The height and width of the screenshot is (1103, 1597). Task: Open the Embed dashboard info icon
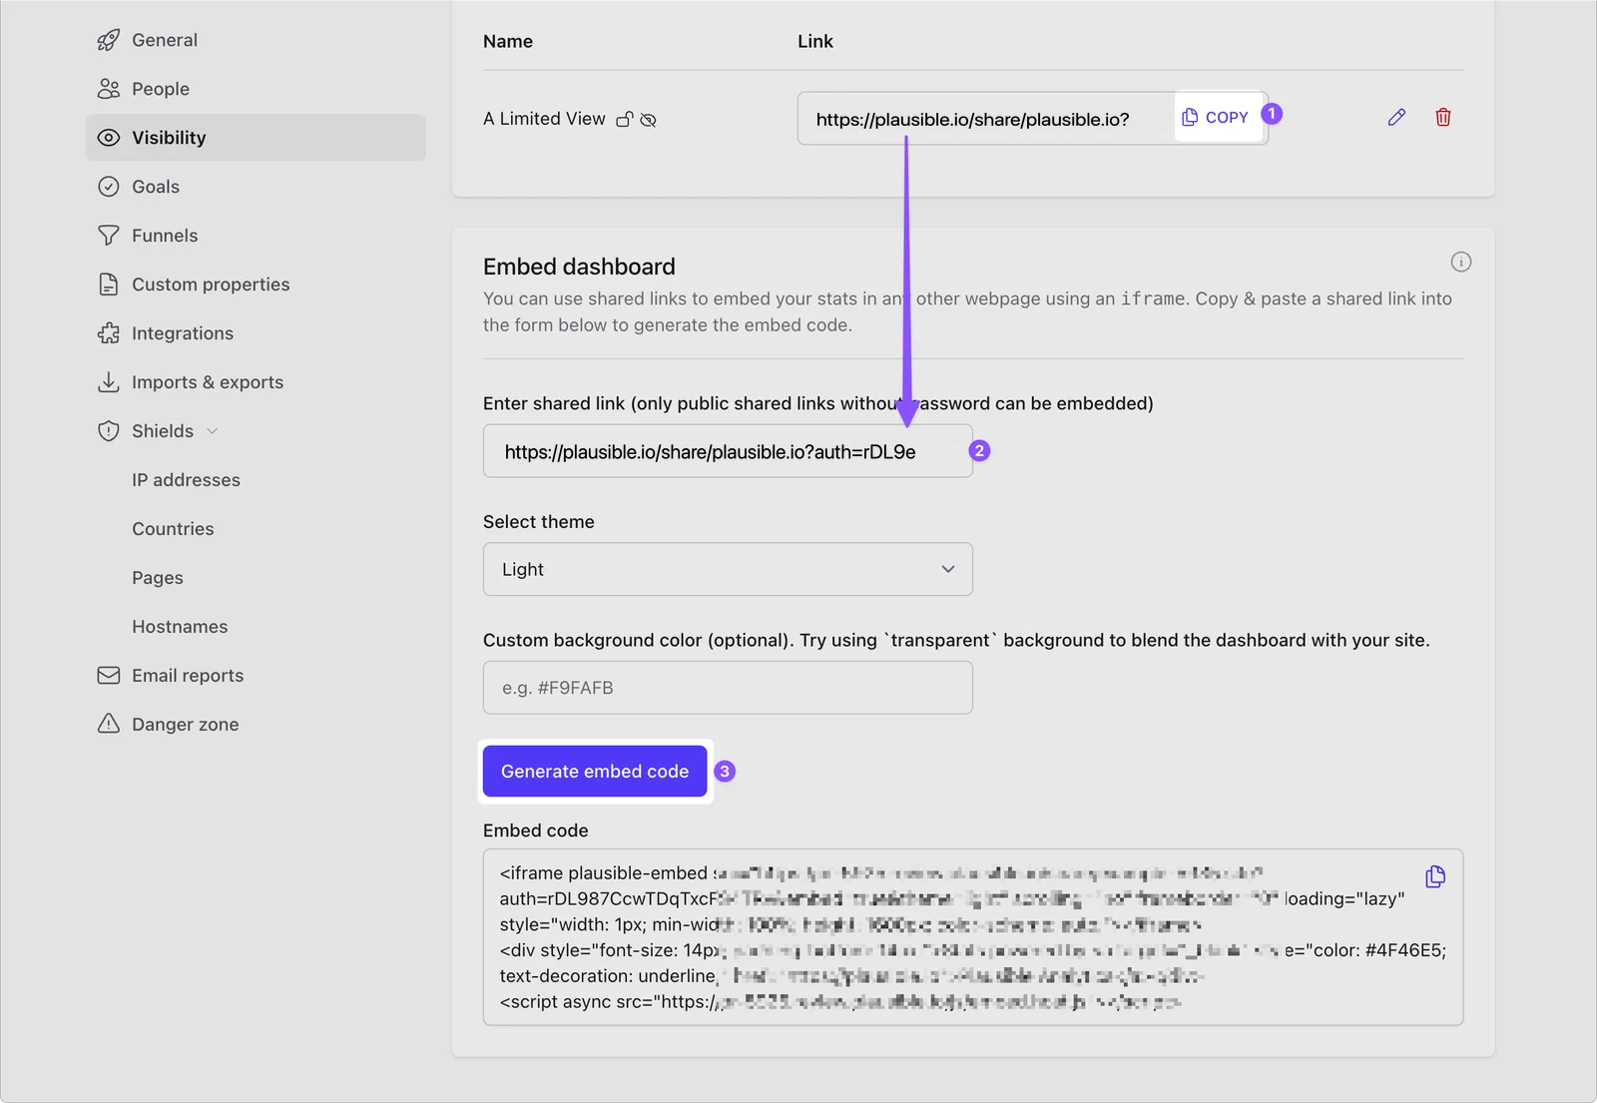point(1461,263)
